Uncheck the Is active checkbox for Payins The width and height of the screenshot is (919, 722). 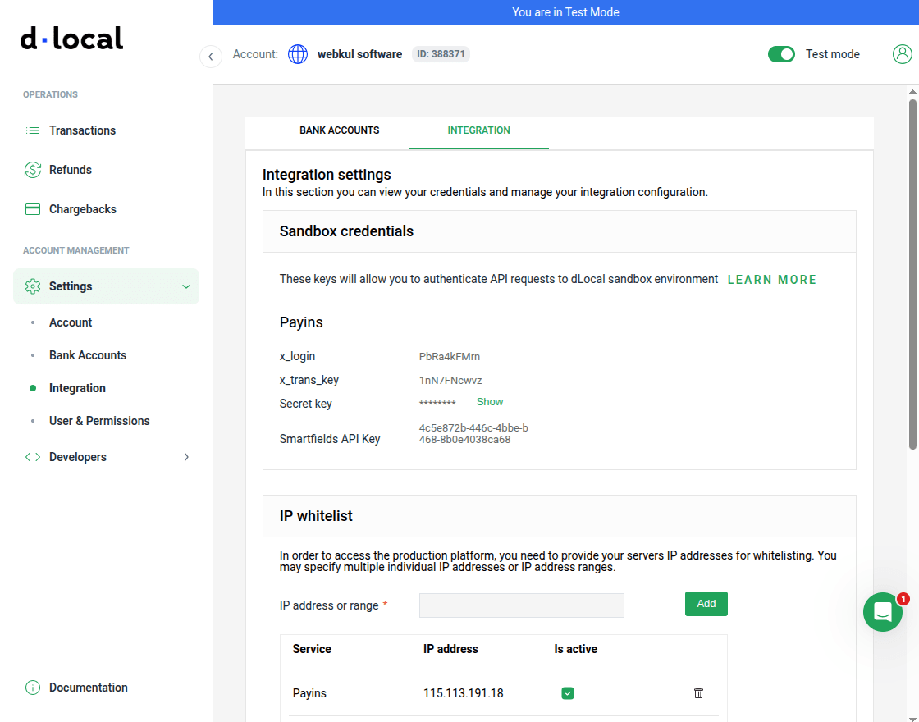[568, 693]
